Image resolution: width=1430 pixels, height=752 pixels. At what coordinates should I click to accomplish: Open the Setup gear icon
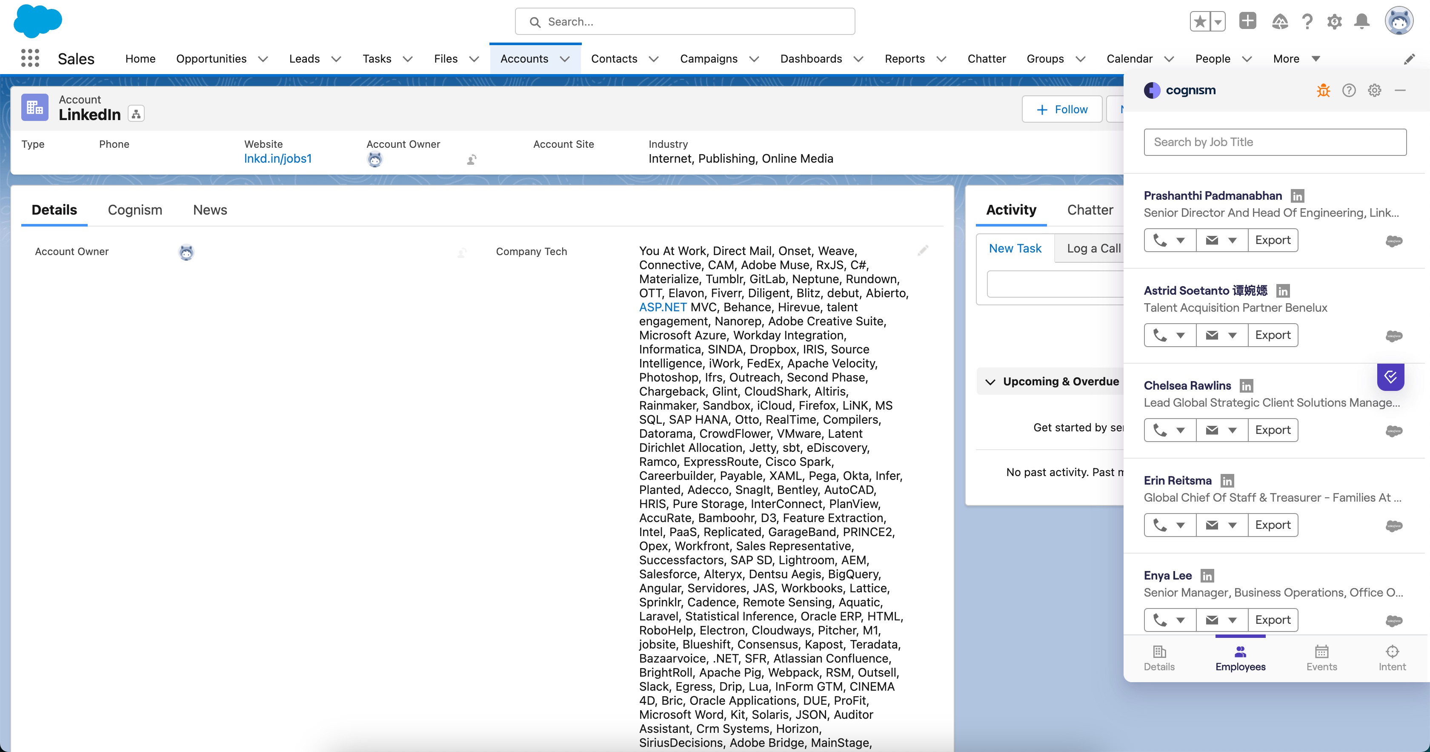[1335, 22]
